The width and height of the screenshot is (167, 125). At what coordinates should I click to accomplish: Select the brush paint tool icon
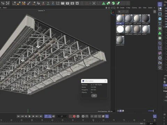click(29, 3)
